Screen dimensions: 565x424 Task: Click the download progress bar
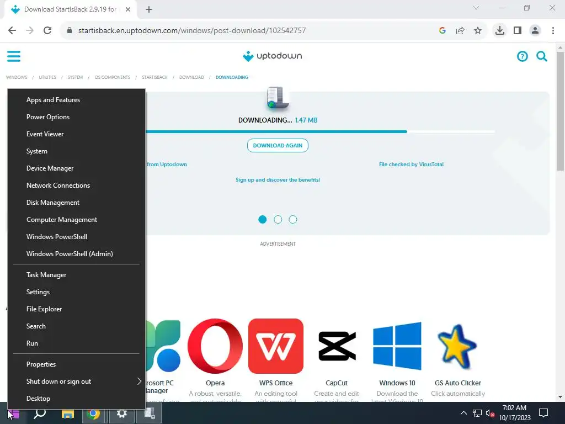pyautogui.click(x=320, y=131)
